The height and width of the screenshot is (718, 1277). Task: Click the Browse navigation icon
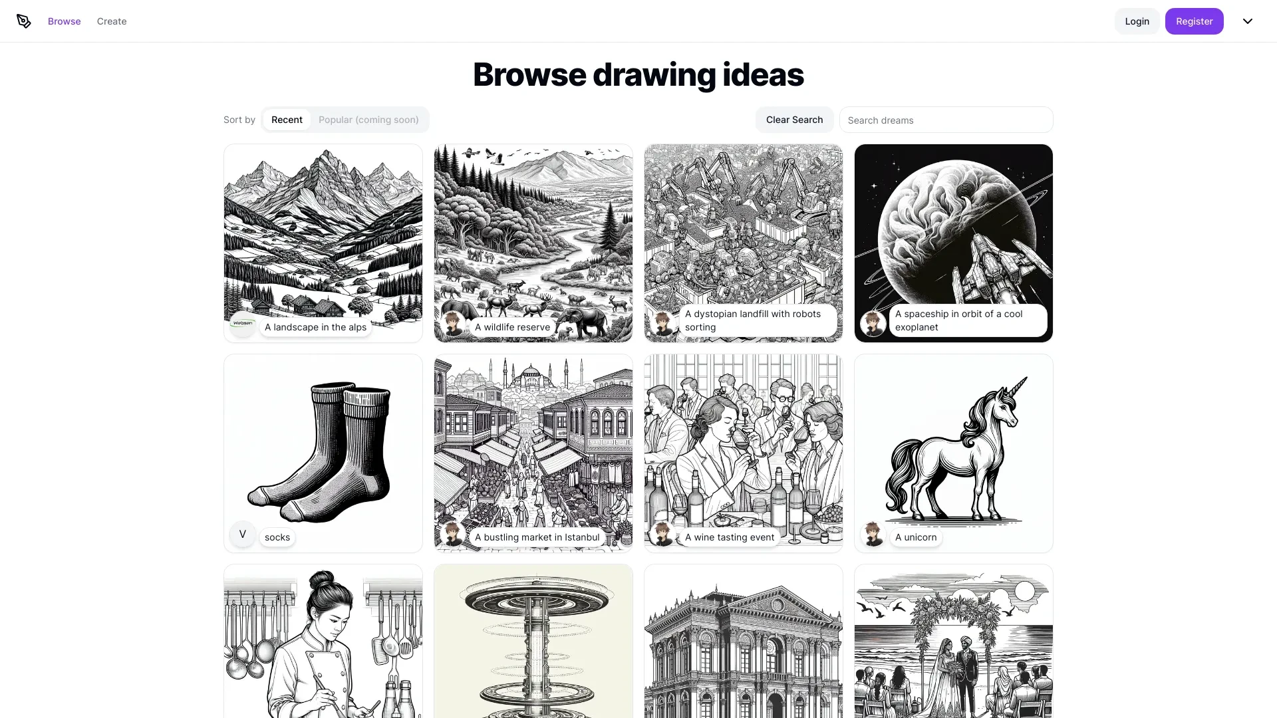24,21
